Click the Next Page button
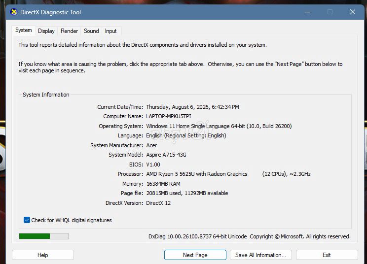Screen dimensions: 367x264 [195, 255]
